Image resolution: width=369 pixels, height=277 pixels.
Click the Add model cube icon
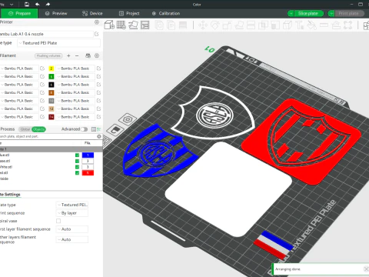(109, 25)
